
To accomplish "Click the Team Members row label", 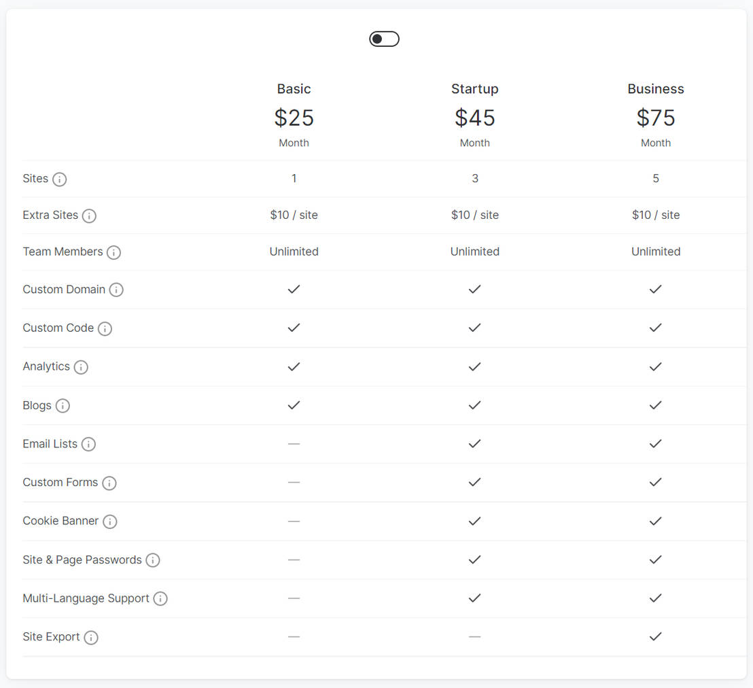I will (63, 252).
